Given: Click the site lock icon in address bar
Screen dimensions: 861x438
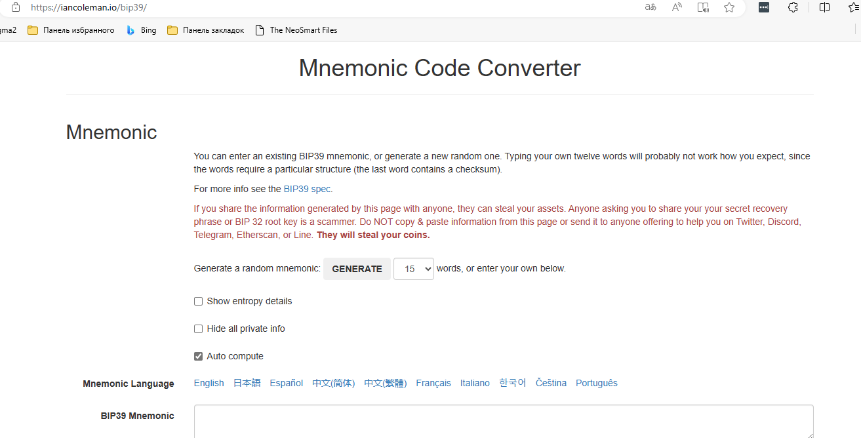Looking at the screenshot, I should point(16,7).
